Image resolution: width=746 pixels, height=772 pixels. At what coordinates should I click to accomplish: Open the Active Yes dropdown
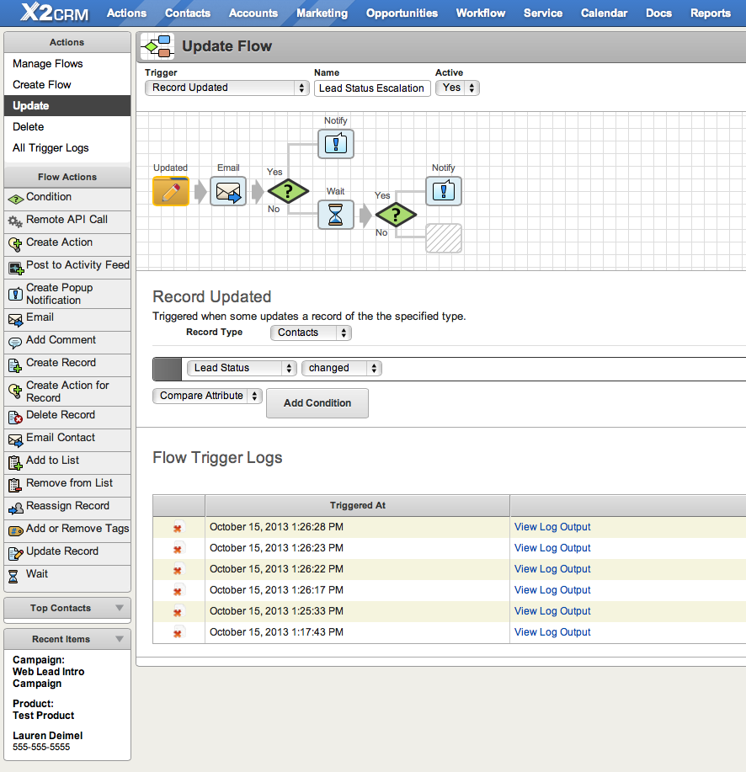(457, 88)
